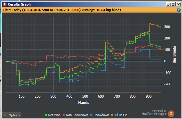Screen dimensions: 182x119
Task: Click the Today date range filter text
Action: [x=46, y=10]
